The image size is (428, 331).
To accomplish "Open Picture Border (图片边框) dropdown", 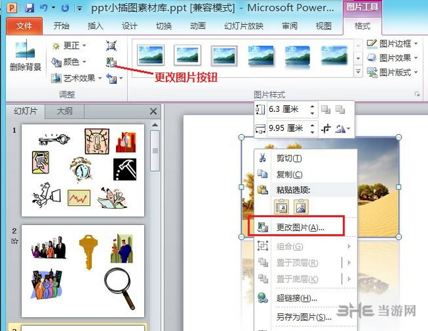I will point(392,43).
